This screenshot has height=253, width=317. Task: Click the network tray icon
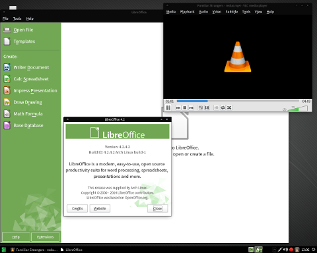(x=280, y=250)
